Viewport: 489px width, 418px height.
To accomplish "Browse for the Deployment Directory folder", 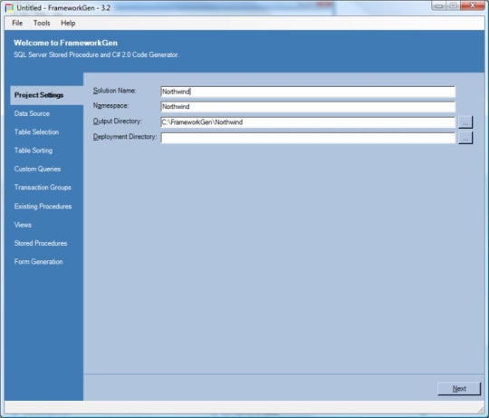I will pos(465,138).
